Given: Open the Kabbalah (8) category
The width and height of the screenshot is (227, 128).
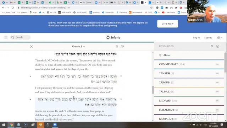Looking at the screenshot, I should [x=189, y=119].
